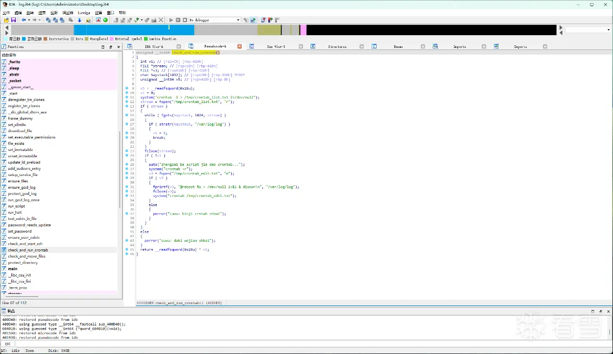Terminate the process with the stop icon
Image resolution: width=613 pixels, height=354 pixels.
tap(184, 20)
